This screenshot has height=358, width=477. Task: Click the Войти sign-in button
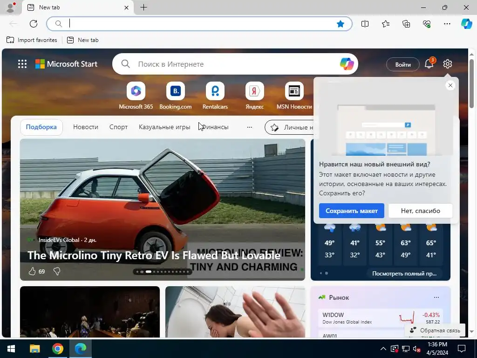[403, 64]
